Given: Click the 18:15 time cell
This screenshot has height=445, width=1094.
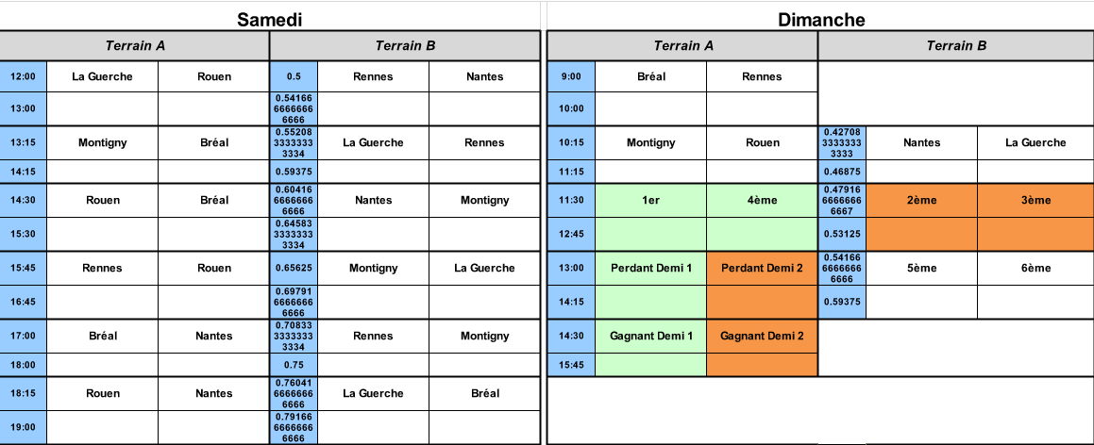Looking at the screenshot, I should (23, 393).
